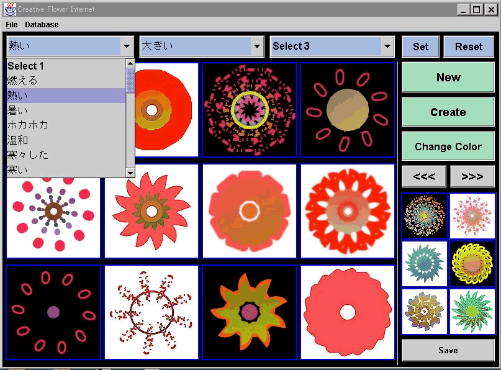Select the teal spiky flower thumbnail
Viewport: 501px width, 370px height.
coord(424,264)
